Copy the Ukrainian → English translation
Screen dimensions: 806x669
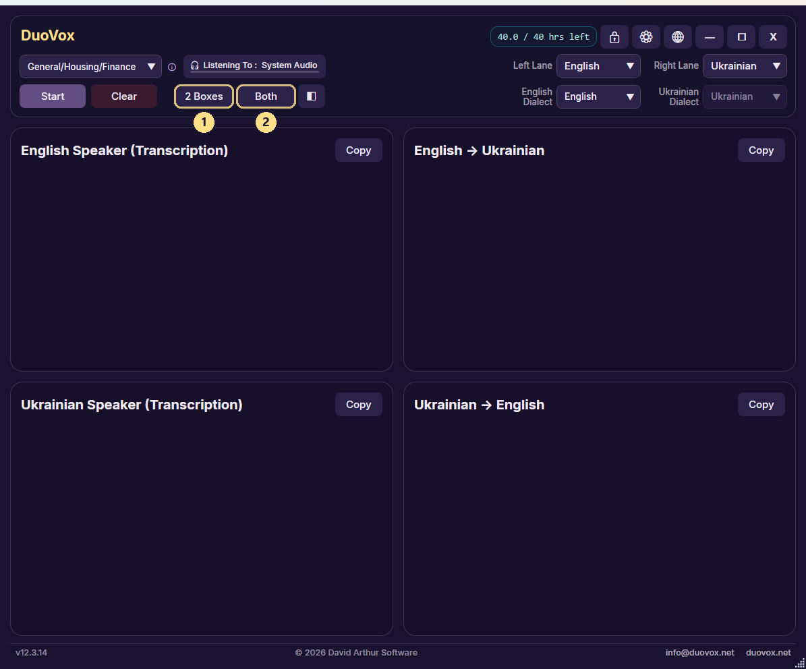(x=761, y=405)
